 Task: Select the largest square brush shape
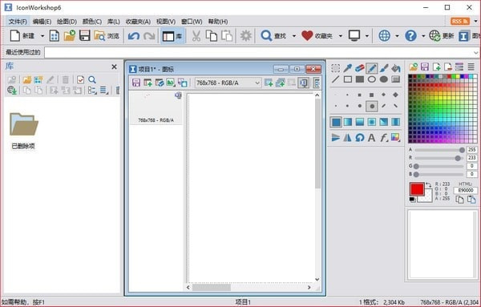click(371, 95)
